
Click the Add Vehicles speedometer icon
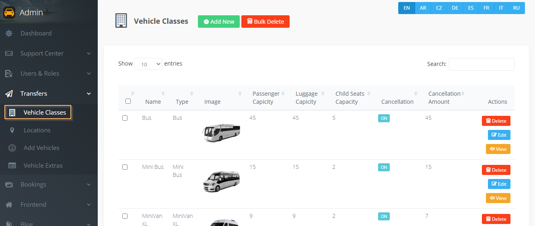pos(12,148)
